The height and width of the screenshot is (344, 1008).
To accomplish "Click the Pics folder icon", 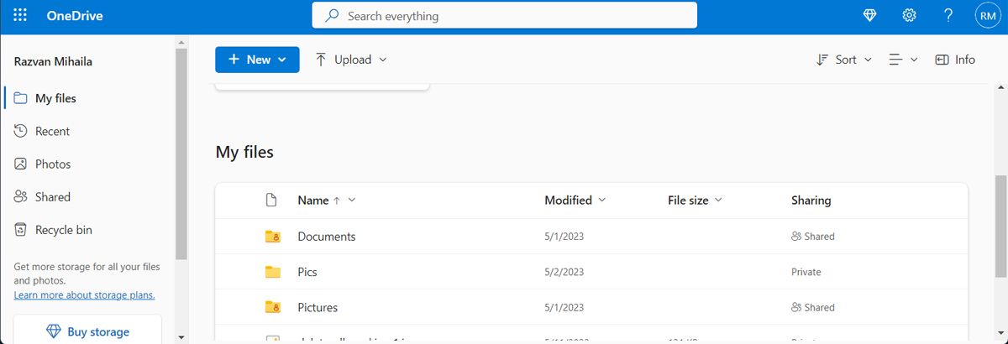I will click(x=272, y=272).
